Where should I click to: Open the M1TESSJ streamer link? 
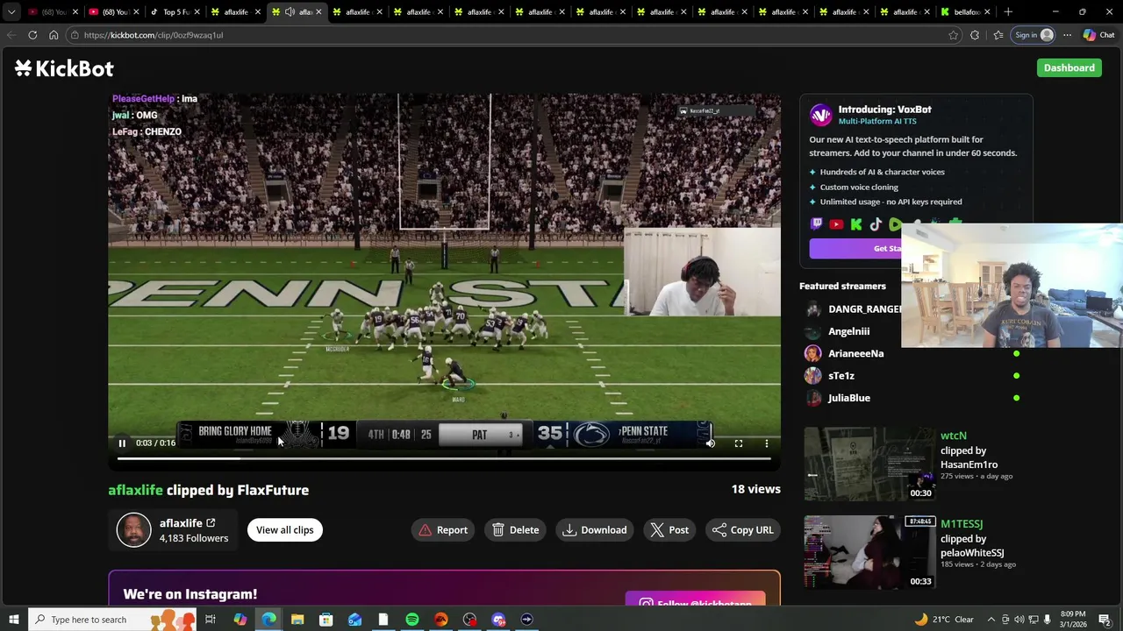click(x=962, y=524)
